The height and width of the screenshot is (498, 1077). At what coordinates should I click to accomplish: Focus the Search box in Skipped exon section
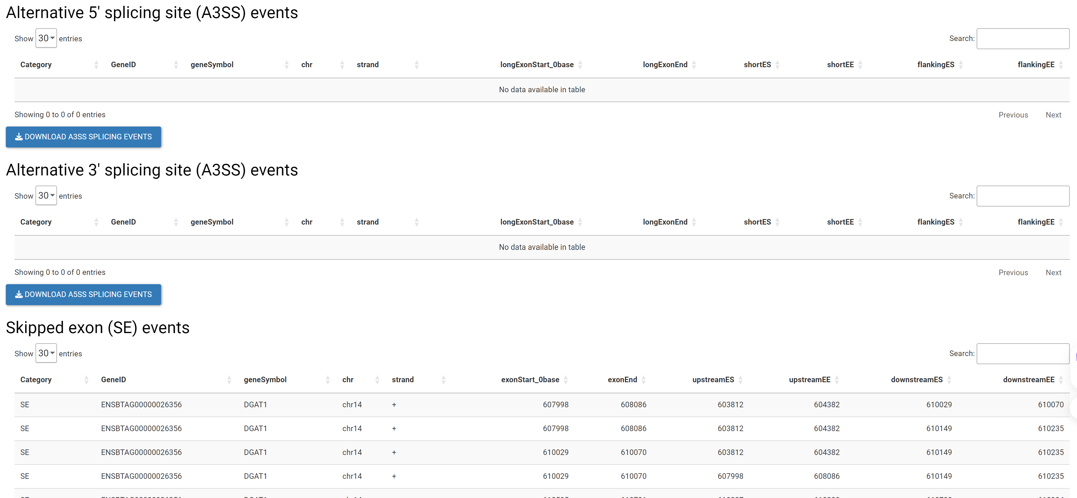(x=1022, y=354)
